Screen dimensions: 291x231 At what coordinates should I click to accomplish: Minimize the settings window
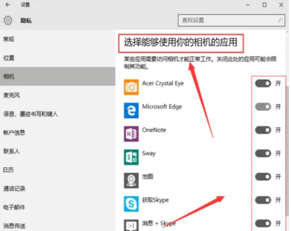(x=248, y=5)
